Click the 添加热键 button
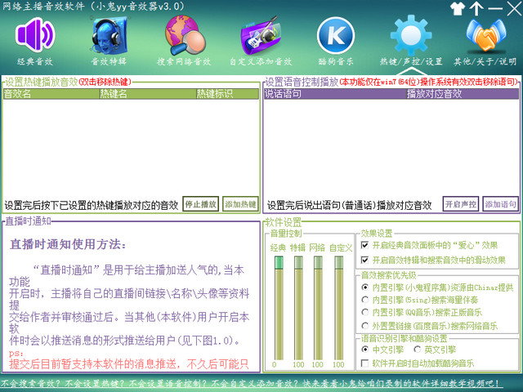This screenshot has height=392, width=523. click(x=240, y=204)
